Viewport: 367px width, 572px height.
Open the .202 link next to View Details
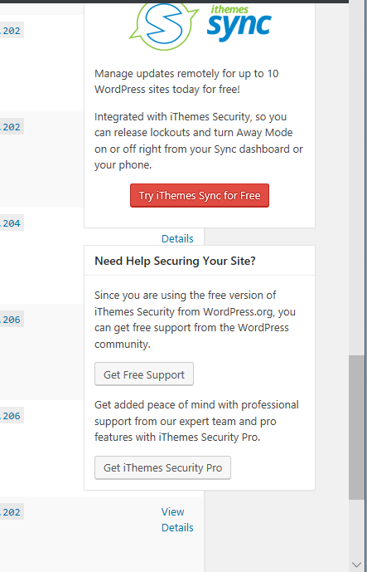[11, 512]
